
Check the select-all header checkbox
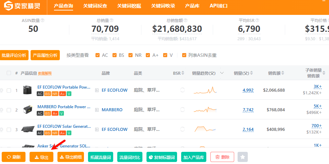[x=9, y=73]
